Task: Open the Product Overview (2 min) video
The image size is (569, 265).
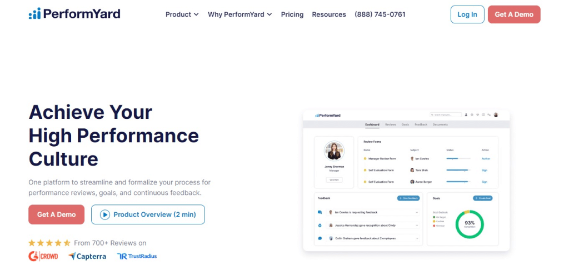Action: [x=148, y=214]
